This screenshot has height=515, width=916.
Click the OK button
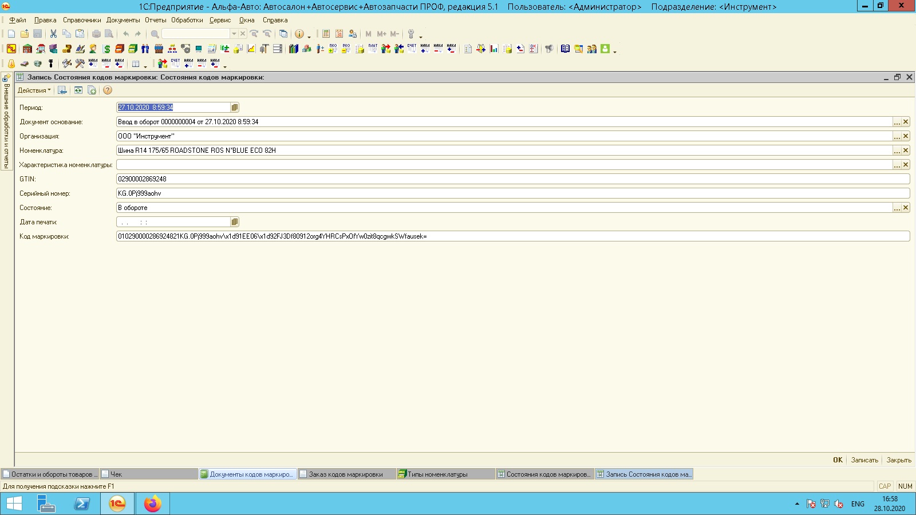tap(838, 460)
